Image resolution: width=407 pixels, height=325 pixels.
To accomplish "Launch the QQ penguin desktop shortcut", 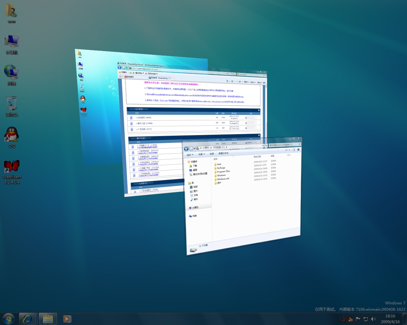I will click(x=11, y=137).
